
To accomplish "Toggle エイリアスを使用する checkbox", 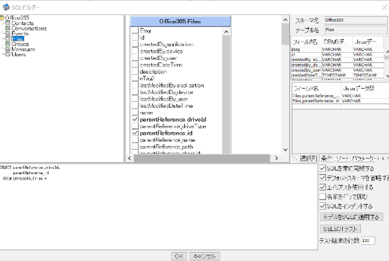I will click(322, 187).
